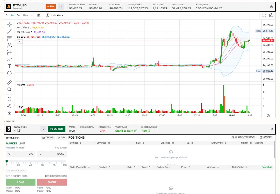Show Locked DUSD info tooltip icon
Image resolution: width=280 pixels, height=194 pixels.
coord(156,127)
